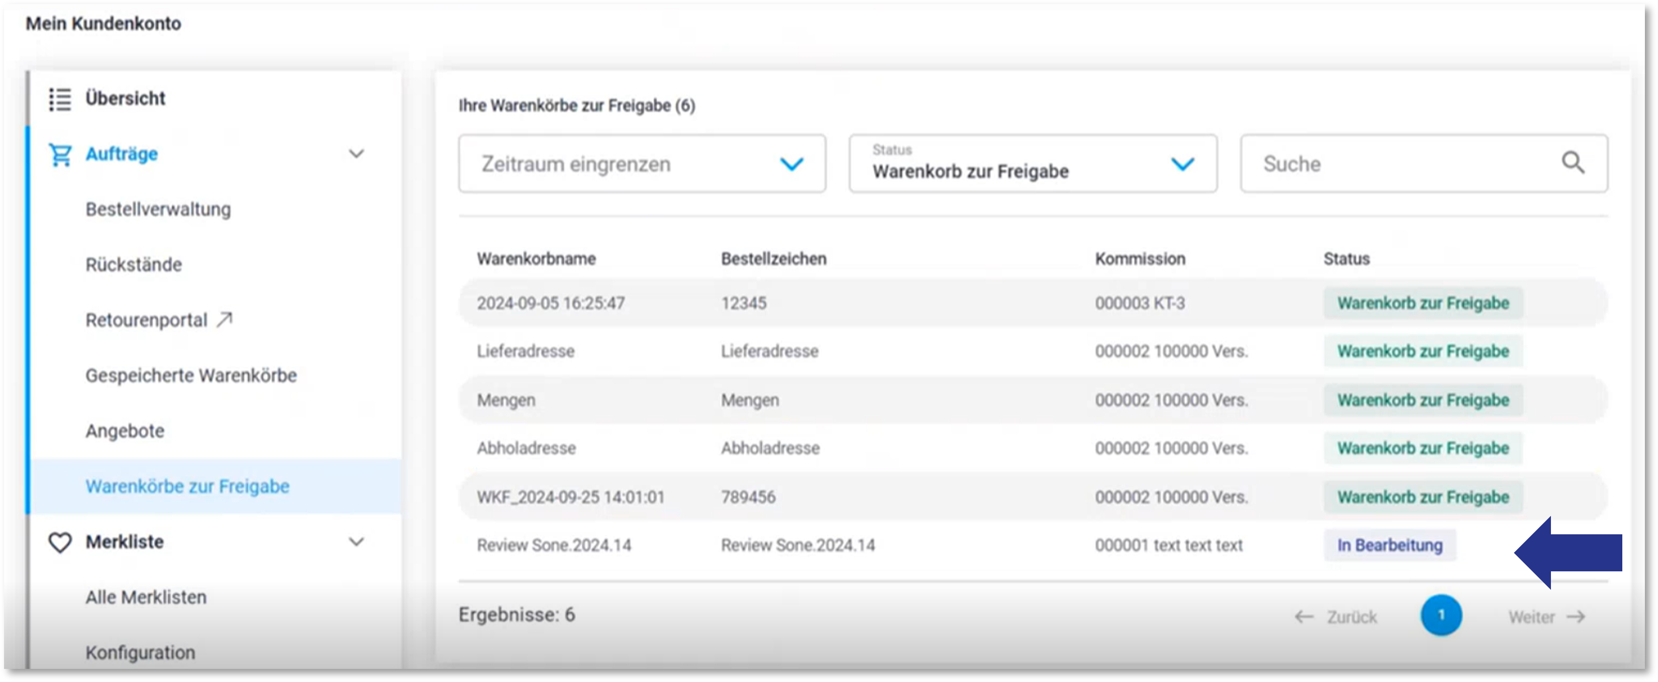Viewport: 1658px width, 682px height.
Task: Click status badge in the 12345 row
Action: click(x=1423, y=304)
